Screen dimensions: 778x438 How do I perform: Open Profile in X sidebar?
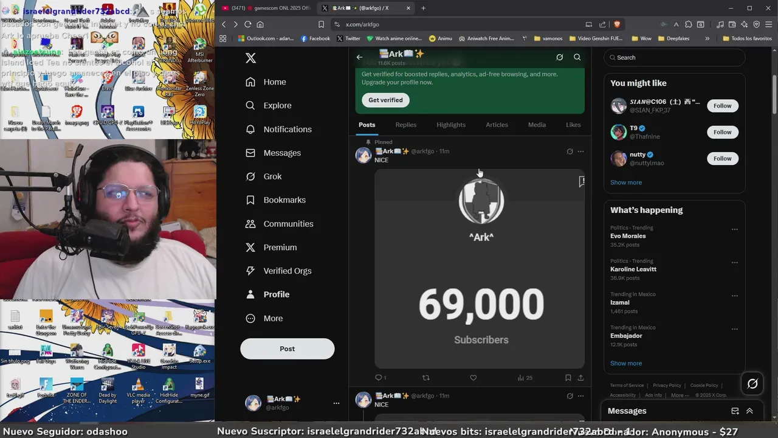click(x=267, y=294)
